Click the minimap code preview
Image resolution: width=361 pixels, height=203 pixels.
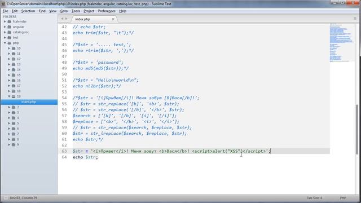pos(342,43)
